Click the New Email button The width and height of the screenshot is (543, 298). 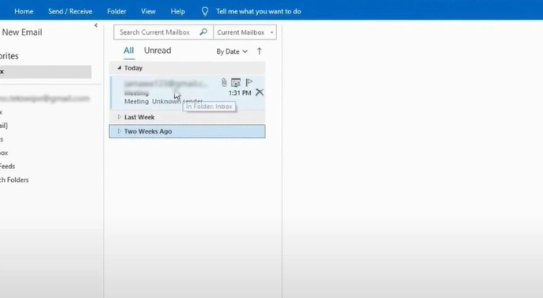pyautogui.click(x=22, y=32)
